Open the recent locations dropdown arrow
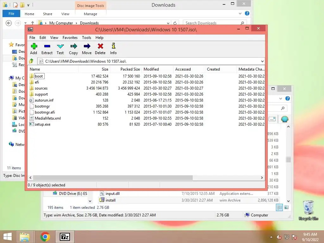 click(25, 23)
